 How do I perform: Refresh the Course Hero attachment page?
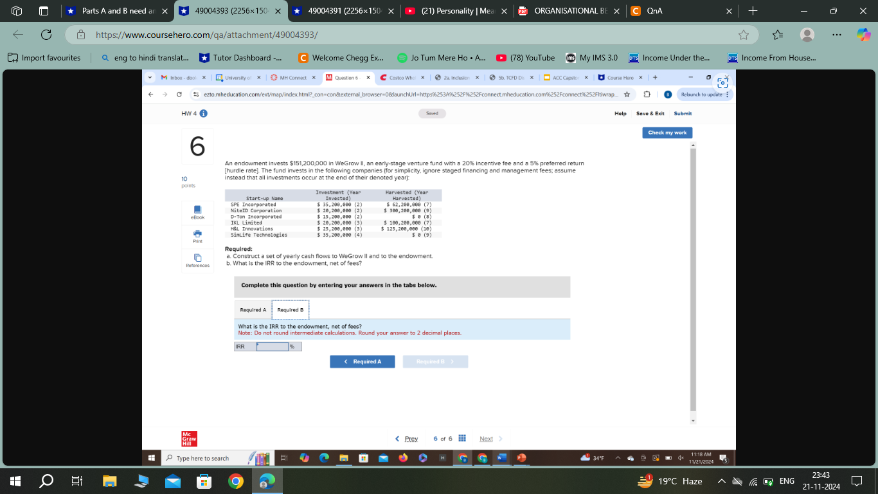(x=46, y=34)
